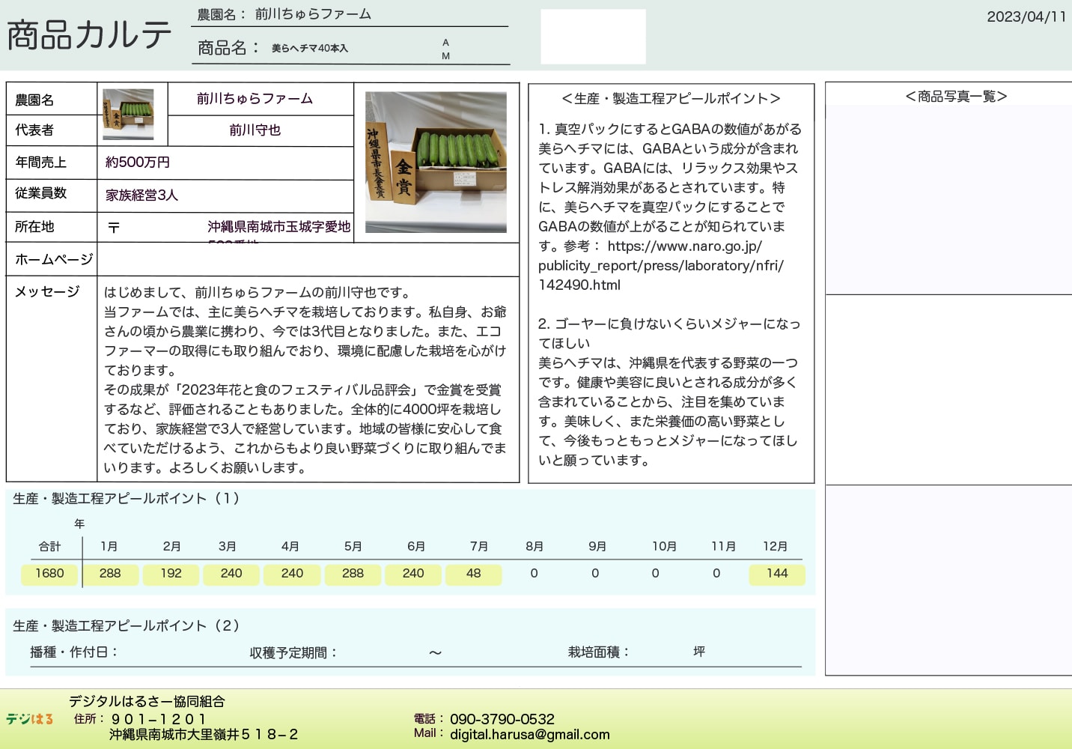1072x749 pixels.
Task: Select the representative field 前川守也
Action: point(255,130)
